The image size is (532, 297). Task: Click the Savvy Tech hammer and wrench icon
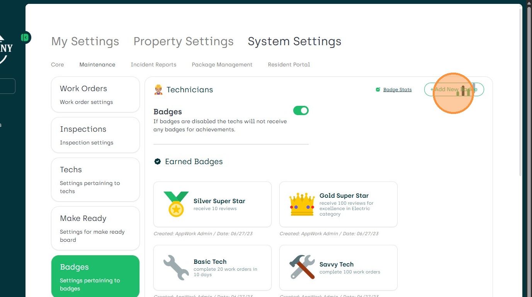tap(302, 267)
